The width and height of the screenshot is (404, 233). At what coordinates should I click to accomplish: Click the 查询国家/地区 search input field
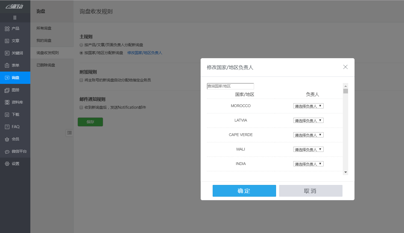click(x=230, y=86)
